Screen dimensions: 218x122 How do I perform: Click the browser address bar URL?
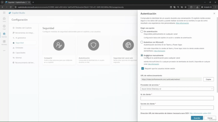tap(71, 7)
